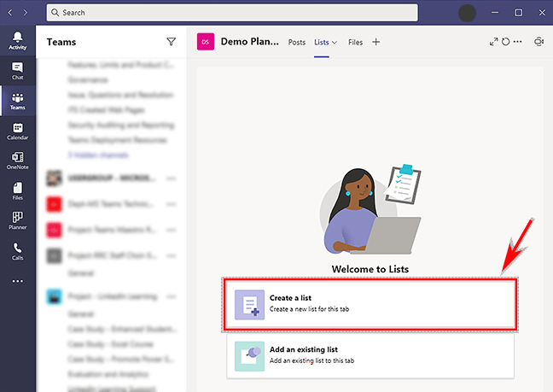Image resolution: width=553 pixels, height=392 pixels.
Task: Open the Calls section
Action: coord(17,250)
